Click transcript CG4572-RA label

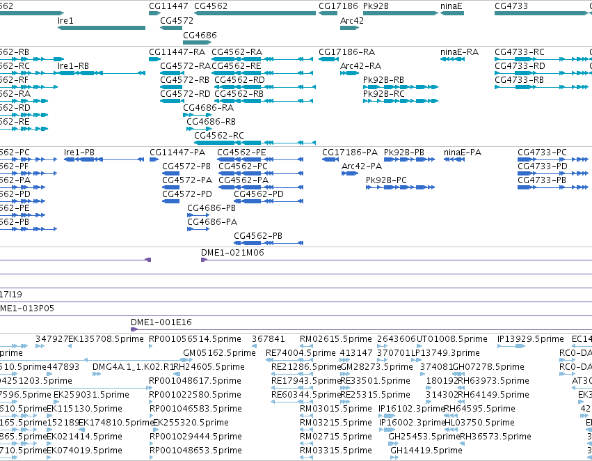[185, 65]
